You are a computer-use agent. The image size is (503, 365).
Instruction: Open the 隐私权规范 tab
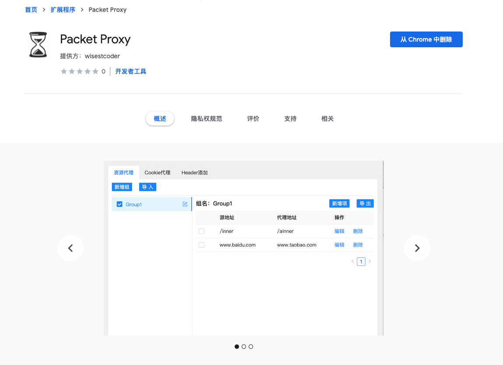pyautogui.click(x=207, y=119)
